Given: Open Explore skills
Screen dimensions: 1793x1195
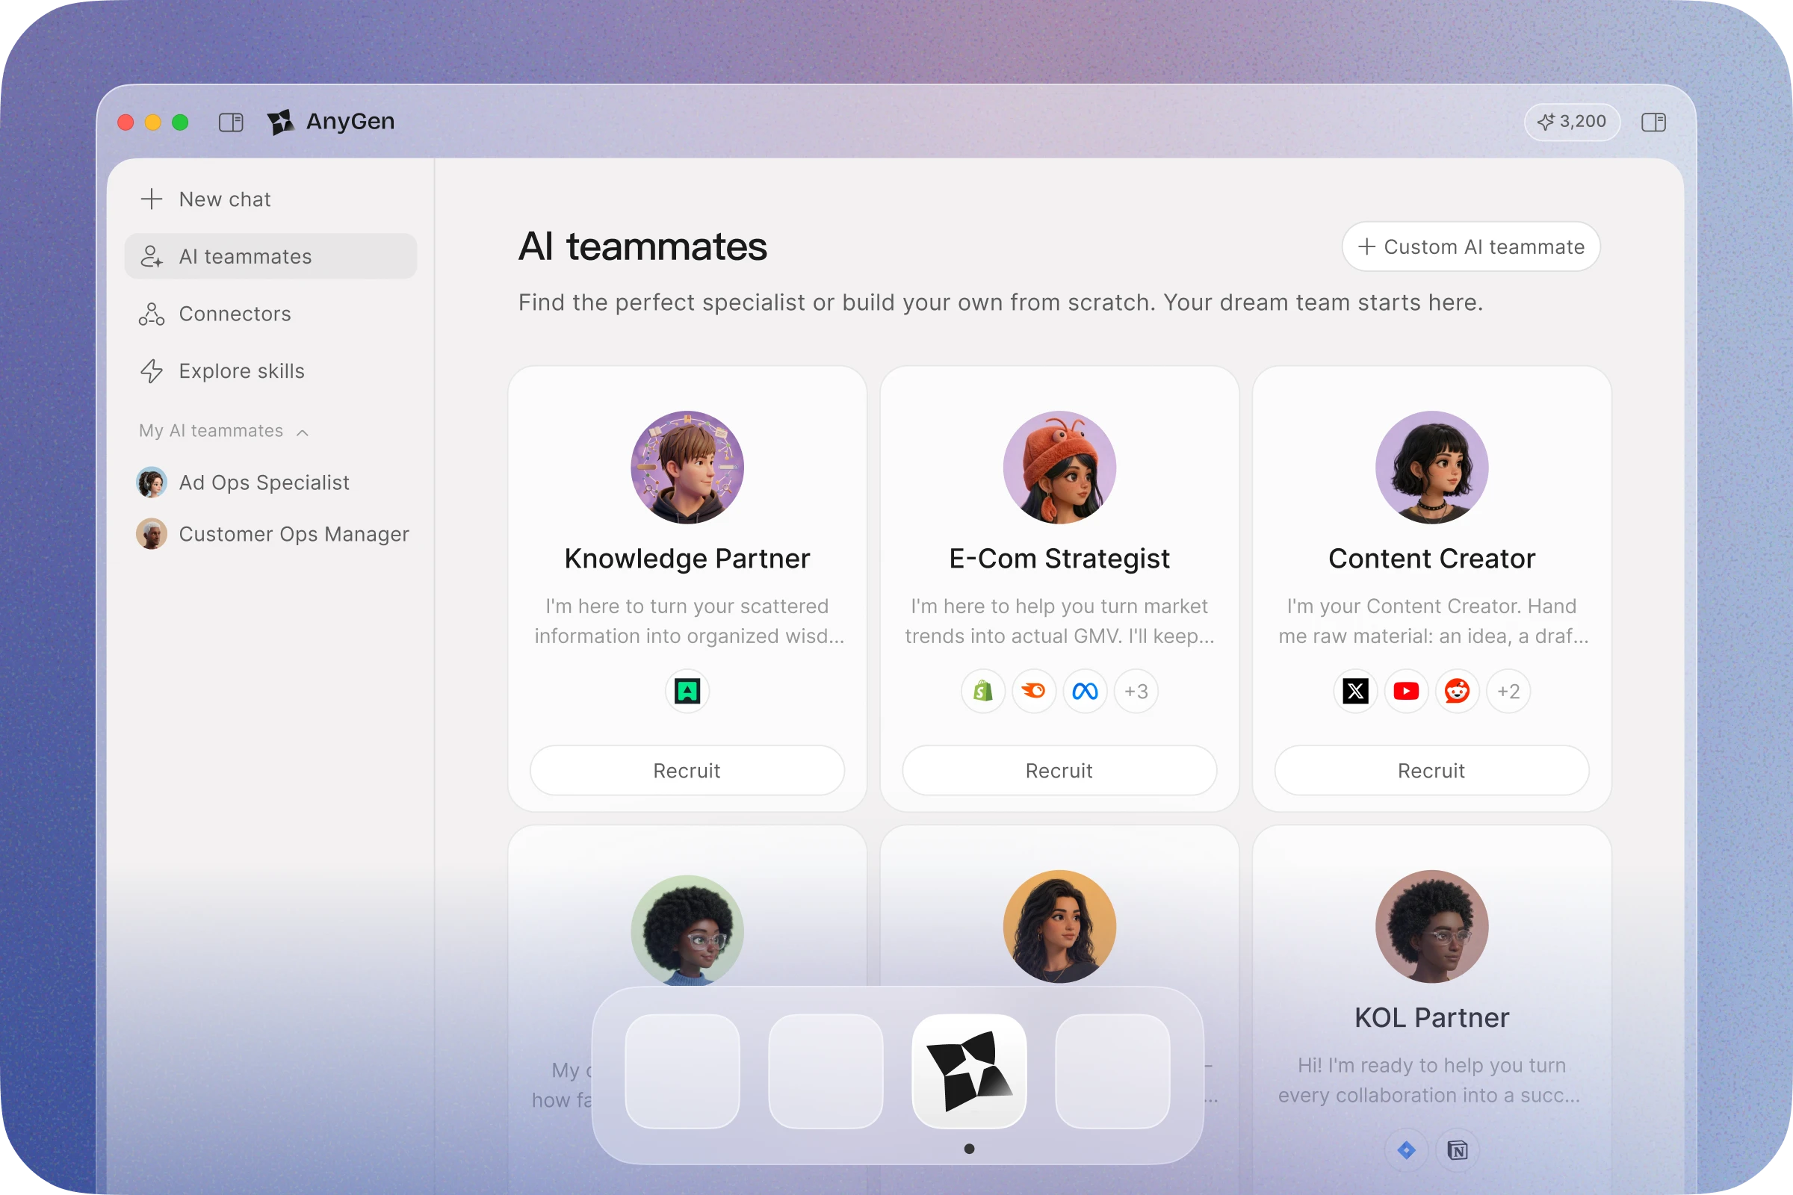Looking at the screenshot, I should coord(270,371).
